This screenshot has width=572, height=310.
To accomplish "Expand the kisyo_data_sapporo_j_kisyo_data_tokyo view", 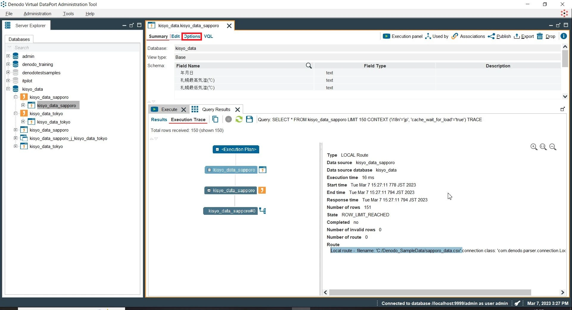I will point(16,138).
